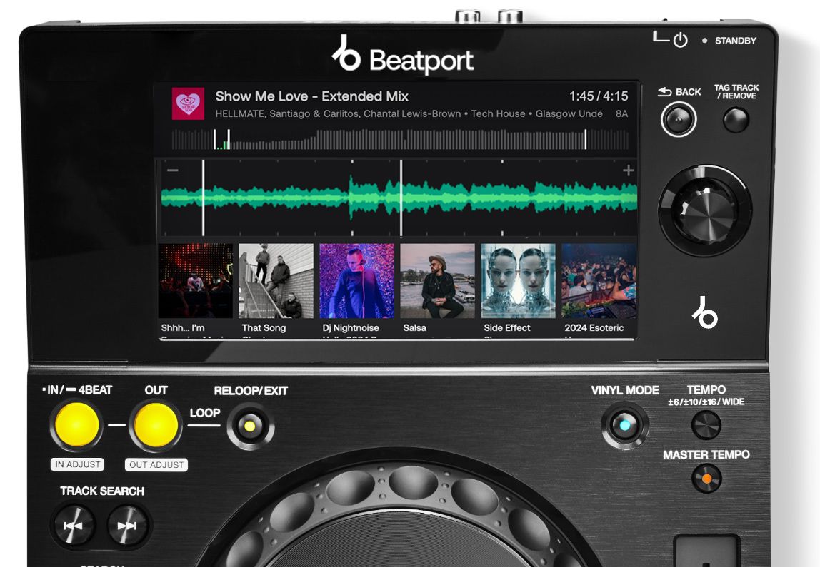The image size is (820, 567).
Task: Click the OUT ADJUST label
Action: coord(156,465)
